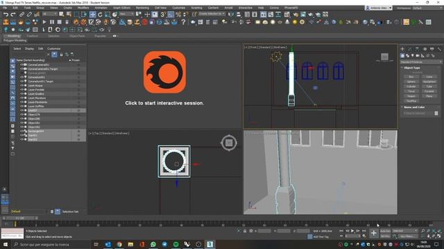Click the pause icon in second toolbar row
This screenshot has width=444, height=249.
pos(52,21)
